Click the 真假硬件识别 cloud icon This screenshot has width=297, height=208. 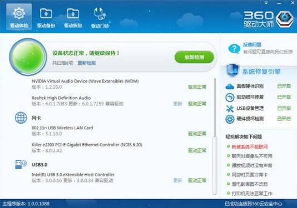click(230, 87)
